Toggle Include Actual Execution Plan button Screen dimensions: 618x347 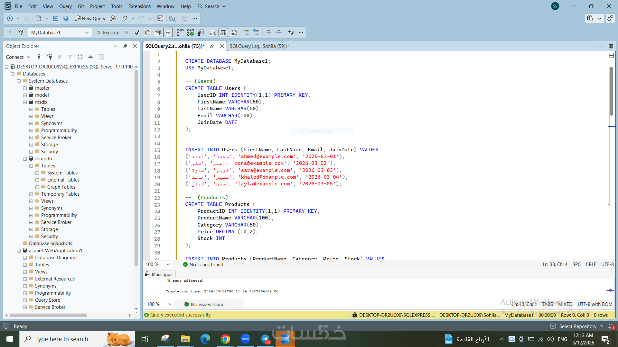click(x=180, y=32)
